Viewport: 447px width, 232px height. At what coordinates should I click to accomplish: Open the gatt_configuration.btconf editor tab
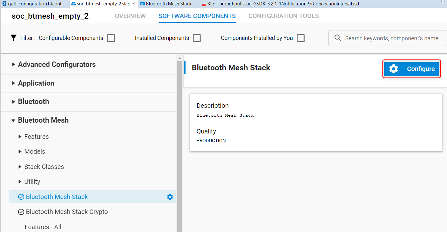35,4
